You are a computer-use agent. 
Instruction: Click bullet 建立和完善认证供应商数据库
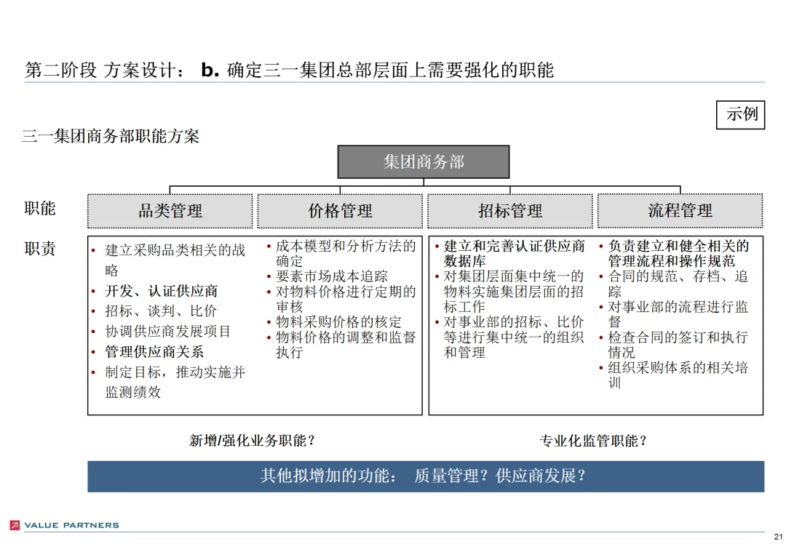pyautogui.click(x=514, y=253)
